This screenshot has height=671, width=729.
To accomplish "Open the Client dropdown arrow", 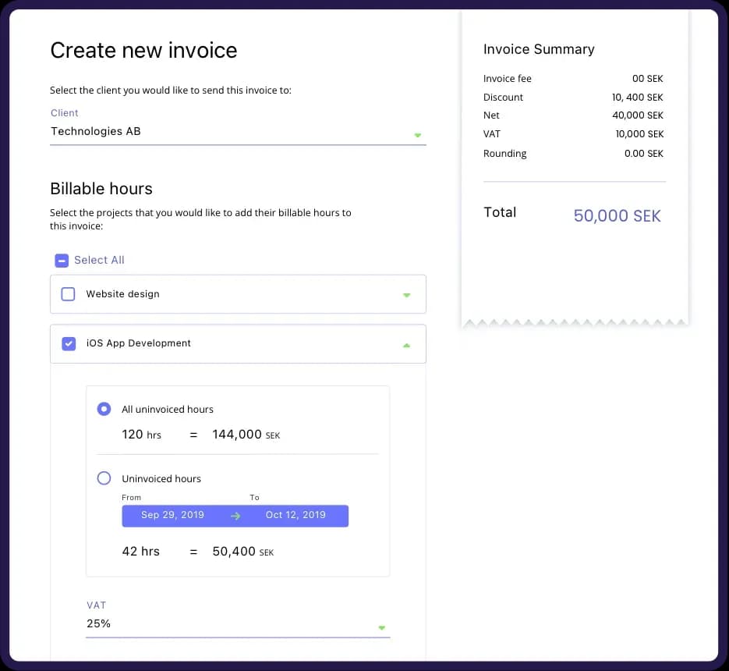I will (417, 135).
